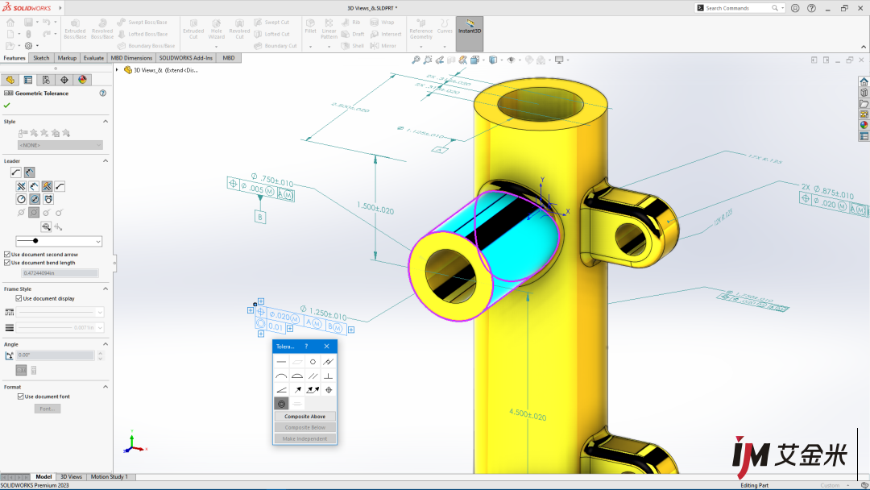Open the DimXpertManager crosshair tab
Image resolution: width=870 pixels, height=490 pixels.
tap(64, 80)
